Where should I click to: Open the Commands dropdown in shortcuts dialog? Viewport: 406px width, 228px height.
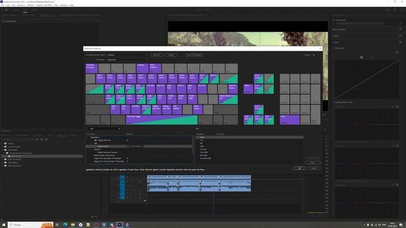coord(127,60)
